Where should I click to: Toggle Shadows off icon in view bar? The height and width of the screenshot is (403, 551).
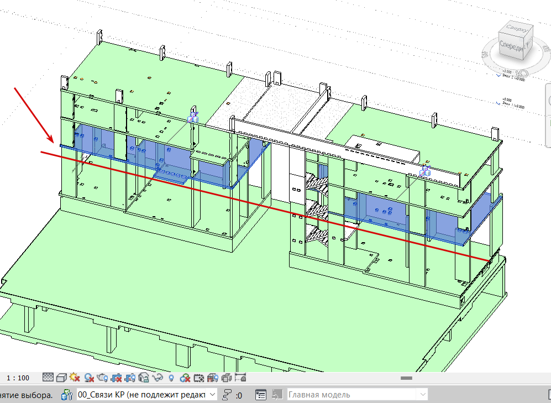point(89,378)
